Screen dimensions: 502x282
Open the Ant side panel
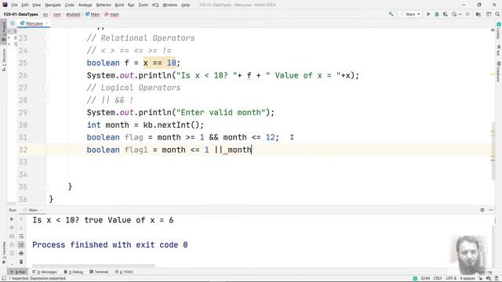[498, 50]
